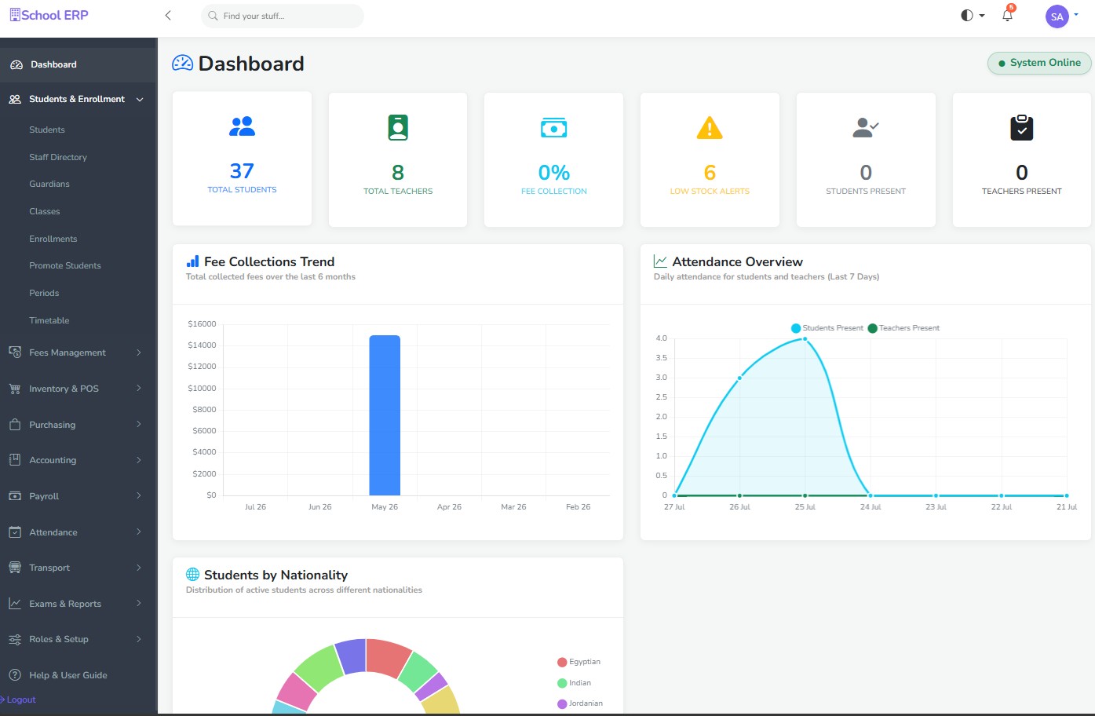The height and width of the screenshot is (716, 1095).
Task: Open Enrollments in the sidebar
Action: pyautogui.click(x=53, y=239)
